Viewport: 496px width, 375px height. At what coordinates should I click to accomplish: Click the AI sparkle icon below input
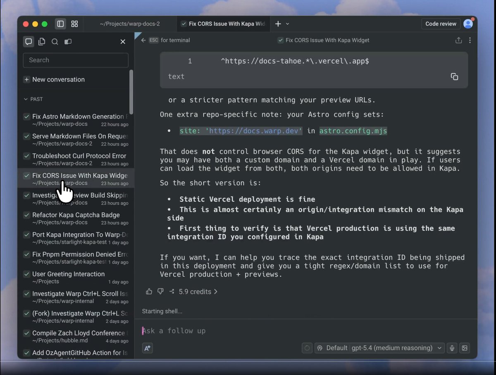(x=148, y=348)
